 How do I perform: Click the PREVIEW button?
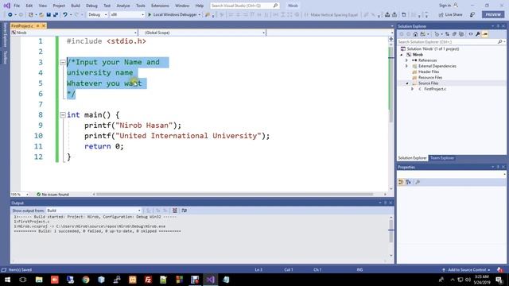[x=493, y=14]
